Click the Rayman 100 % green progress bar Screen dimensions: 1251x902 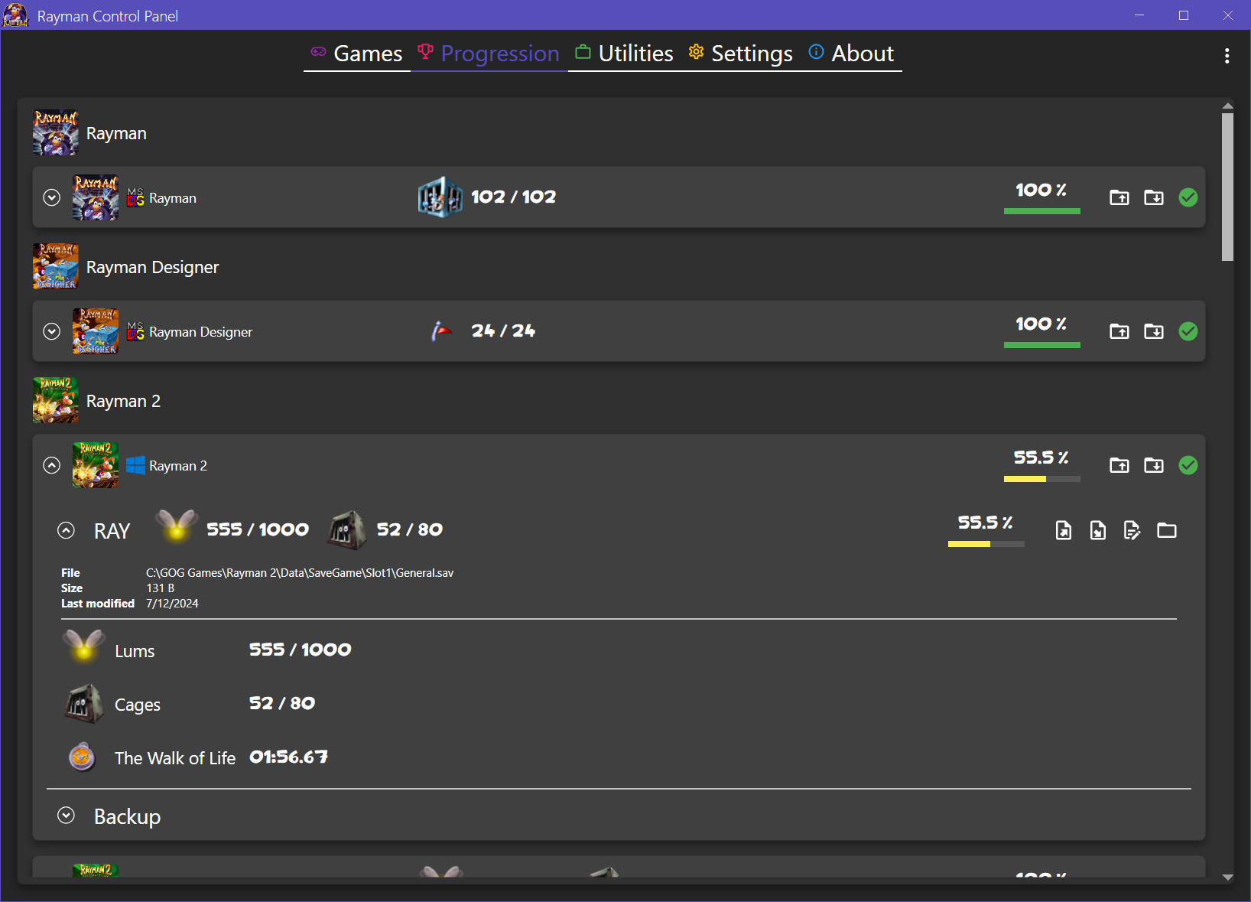tap(1041, 211)
